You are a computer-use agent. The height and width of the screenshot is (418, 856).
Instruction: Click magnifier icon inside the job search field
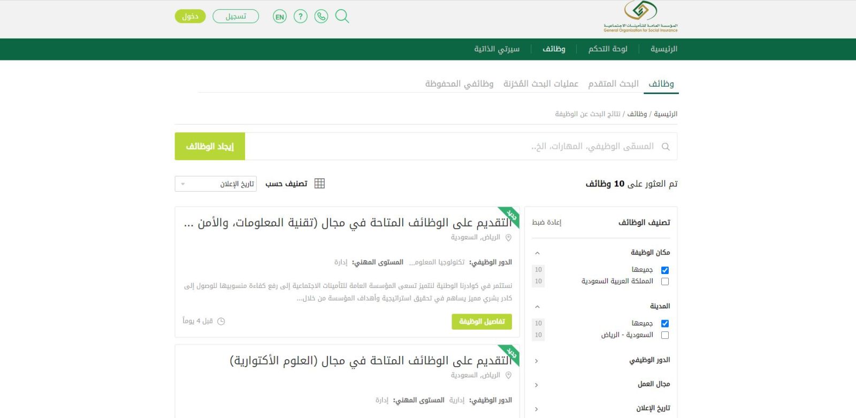pos(666,147)
